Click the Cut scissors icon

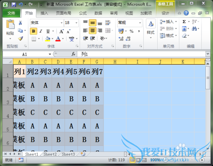pos(20,23)
